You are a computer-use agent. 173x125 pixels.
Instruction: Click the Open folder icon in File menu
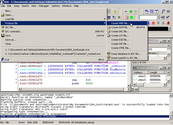3,15
